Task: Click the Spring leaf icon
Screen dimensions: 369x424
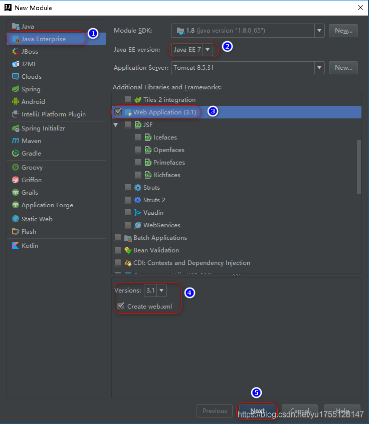Action: (x=16, y=89)
